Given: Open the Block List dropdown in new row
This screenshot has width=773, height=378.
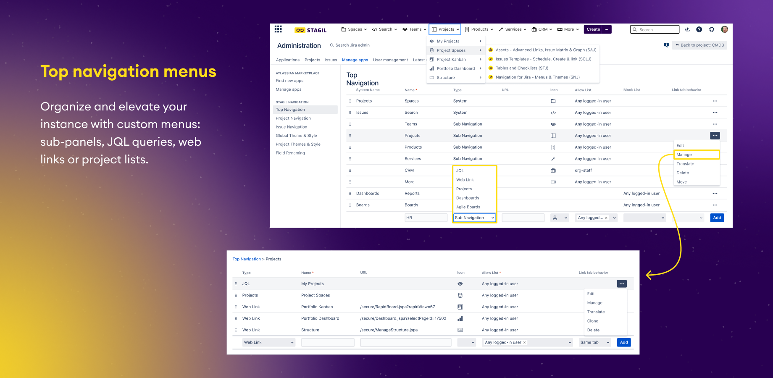Looking at the screenshot, I should pos(644,218).
